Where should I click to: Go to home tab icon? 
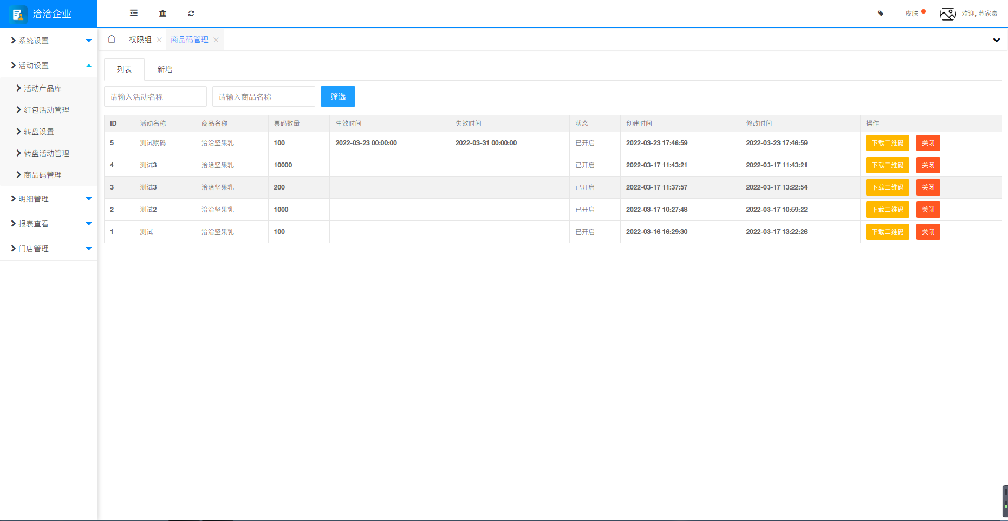click(x=112, y=40)
